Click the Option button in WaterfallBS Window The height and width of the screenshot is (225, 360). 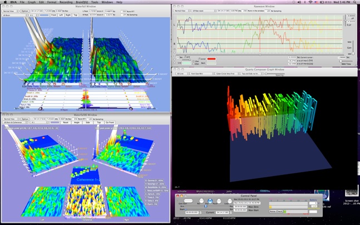click(25, 119)
